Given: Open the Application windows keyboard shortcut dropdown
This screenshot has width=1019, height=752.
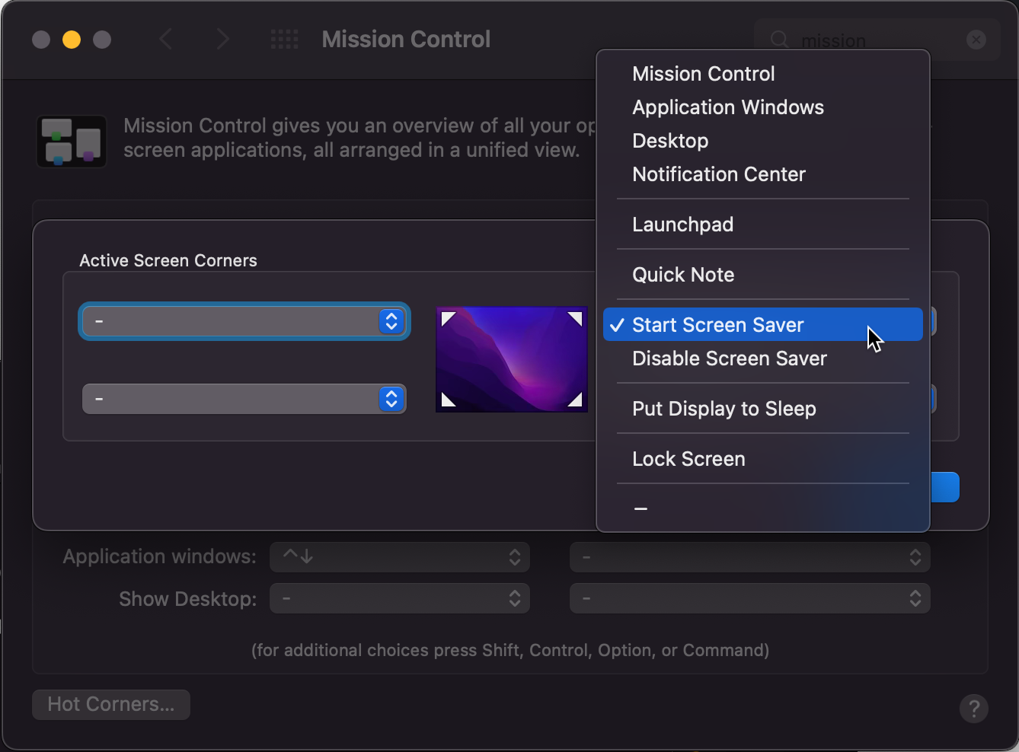Looking at the screenshot, I should [400, 557].
